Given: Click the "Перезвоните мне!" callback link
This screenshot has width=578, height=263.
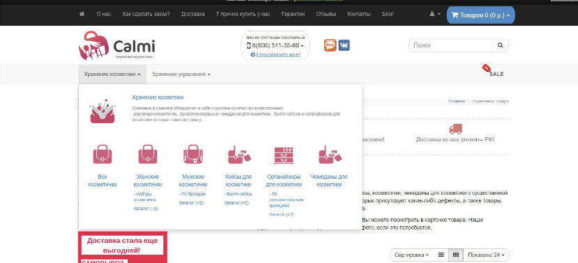Looking at the screenshot, I should coord(278,55).
